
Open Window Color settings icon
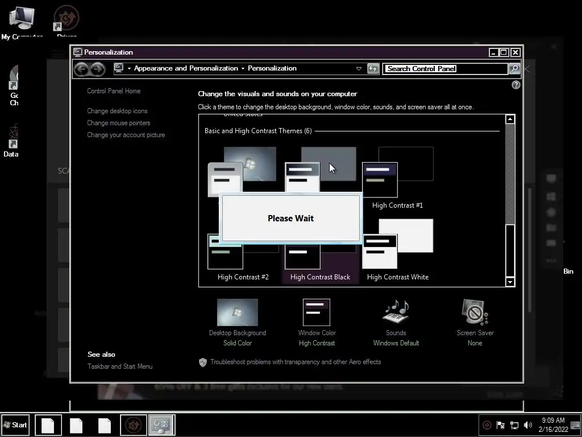point(317,312)
